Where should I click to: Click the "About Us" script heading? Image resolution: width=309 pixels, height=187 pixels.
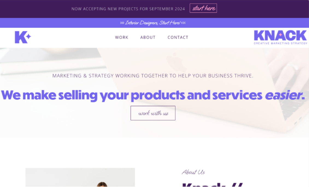pos(193,172)
